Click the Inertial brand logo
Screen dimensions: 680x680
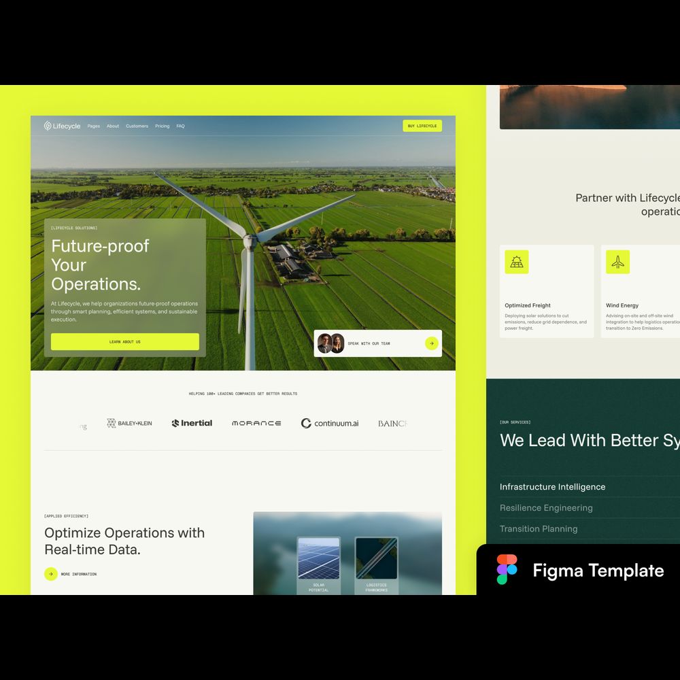(x=192, y=423)
